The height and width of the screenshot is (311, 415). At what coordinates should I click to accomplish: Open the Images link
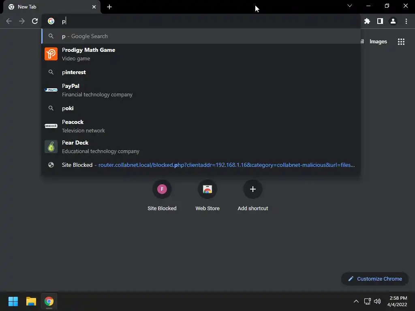(x=378, y=42)
